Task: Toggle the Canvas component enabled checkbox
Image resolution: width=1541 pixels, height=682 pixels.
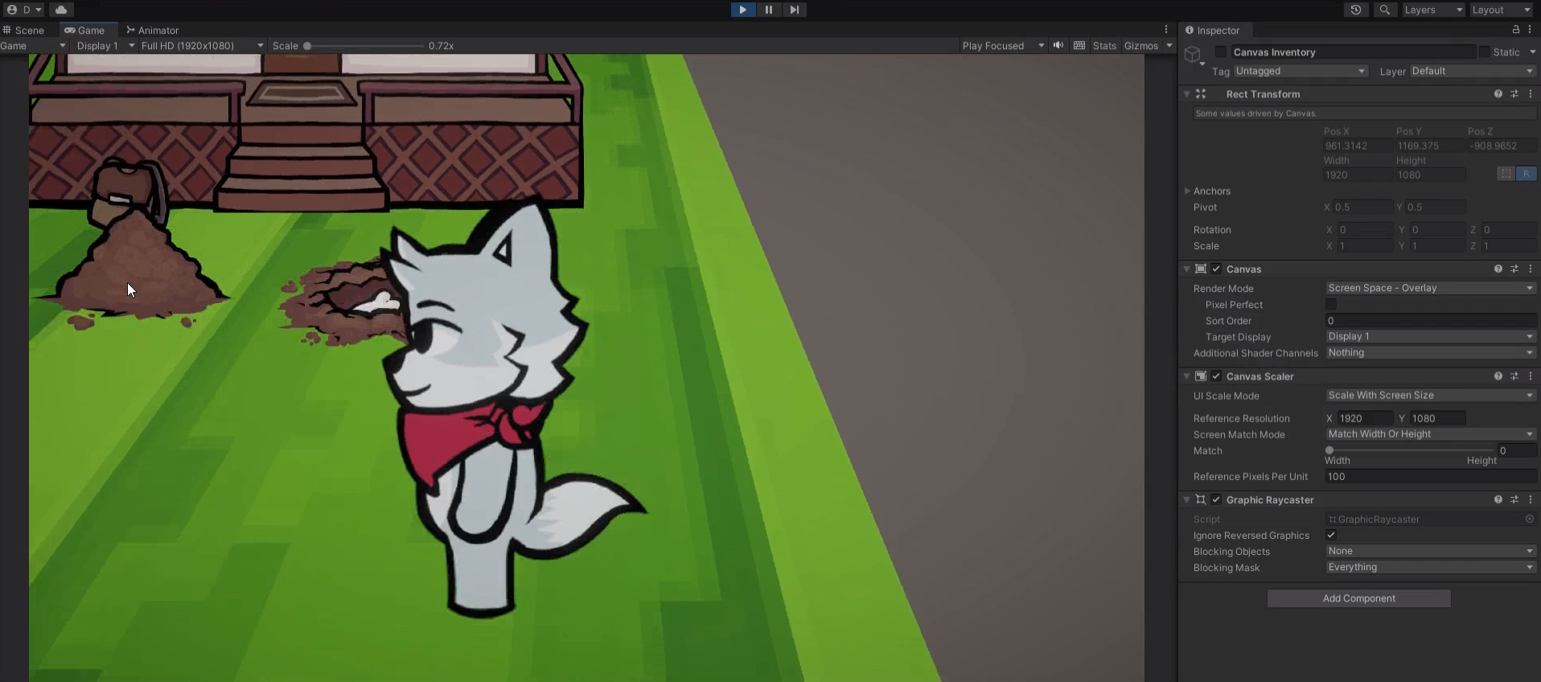Action: coord(1216,269)
